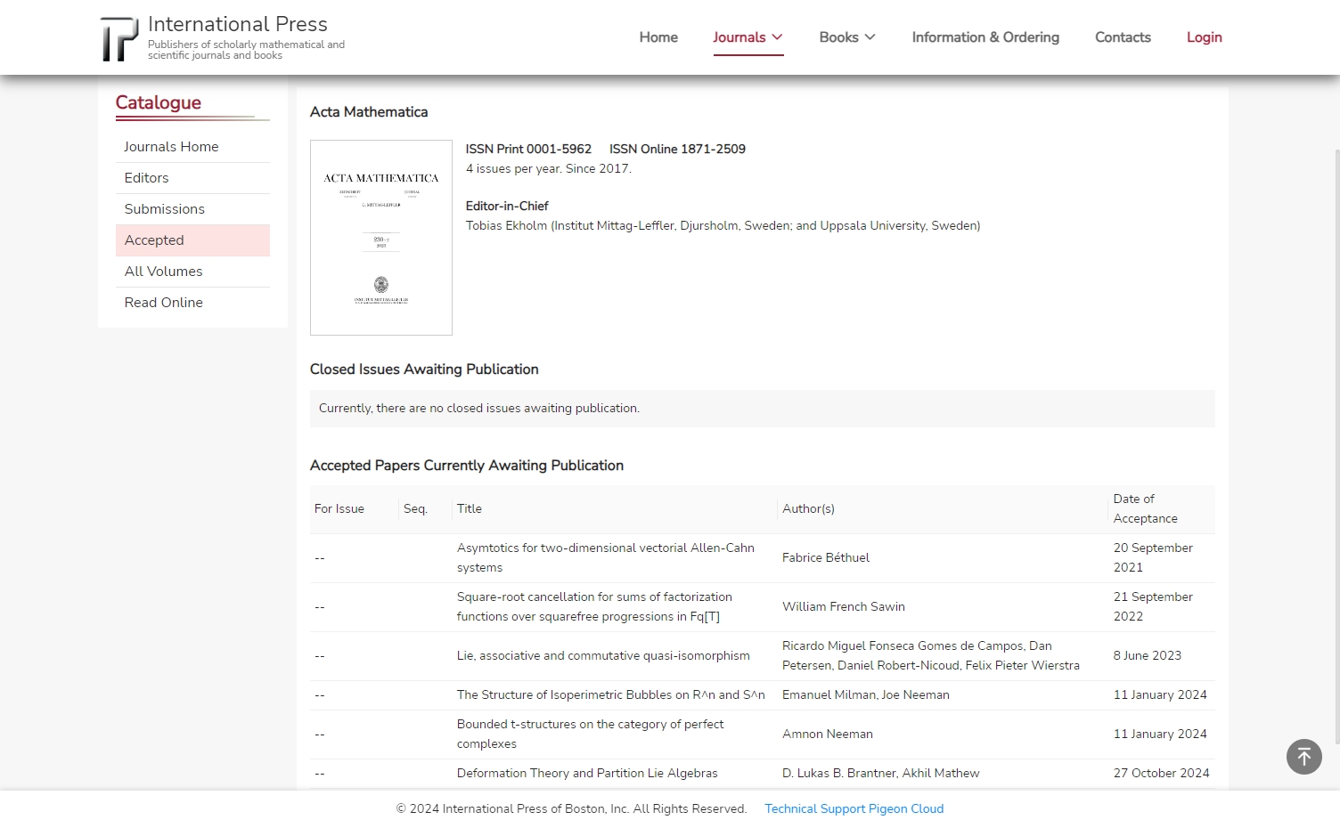
Task: Click the Acta Mathematica cover thumbnail
Action: (381, 238)
